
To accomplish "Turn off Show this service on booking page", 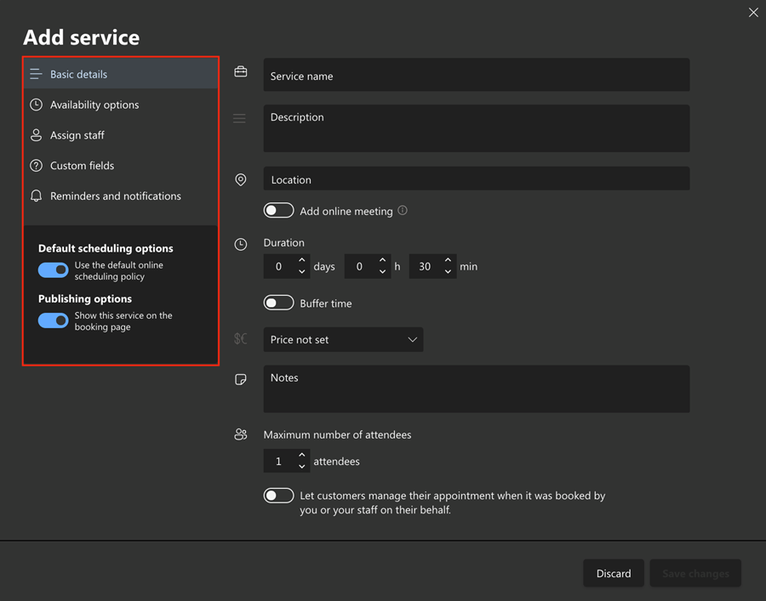I will [54, 320].
